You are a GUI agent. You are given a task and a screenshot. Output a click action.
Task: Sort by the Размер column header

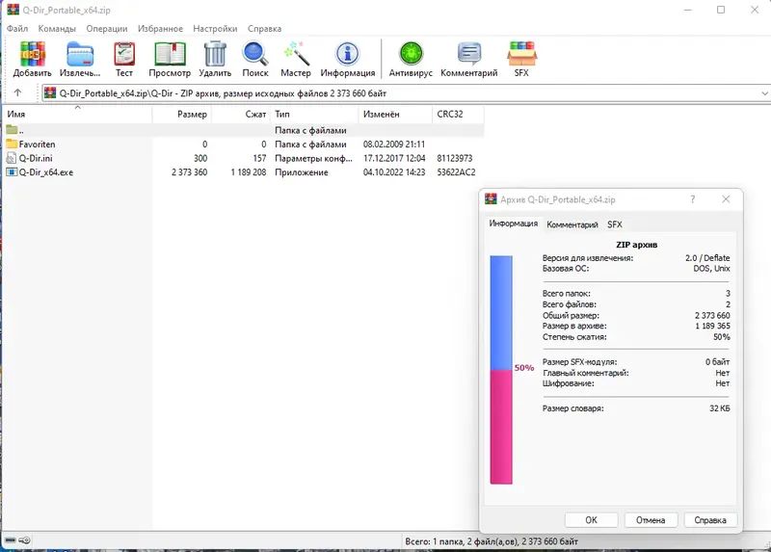click(182, 114)
